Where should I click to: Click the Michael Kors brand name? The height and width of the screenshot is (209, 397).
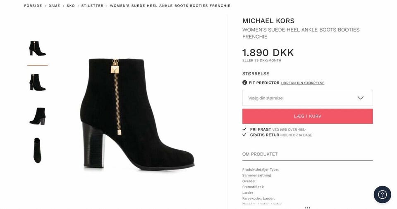[x=268, y=21]
